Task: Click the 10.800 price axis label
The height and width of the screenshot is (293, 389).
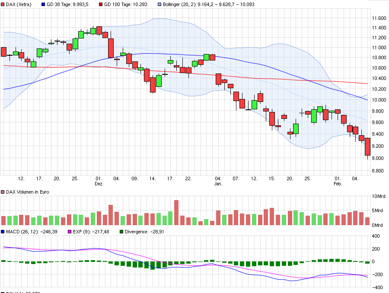Action: pyautogui.click(x=379, y=57)
